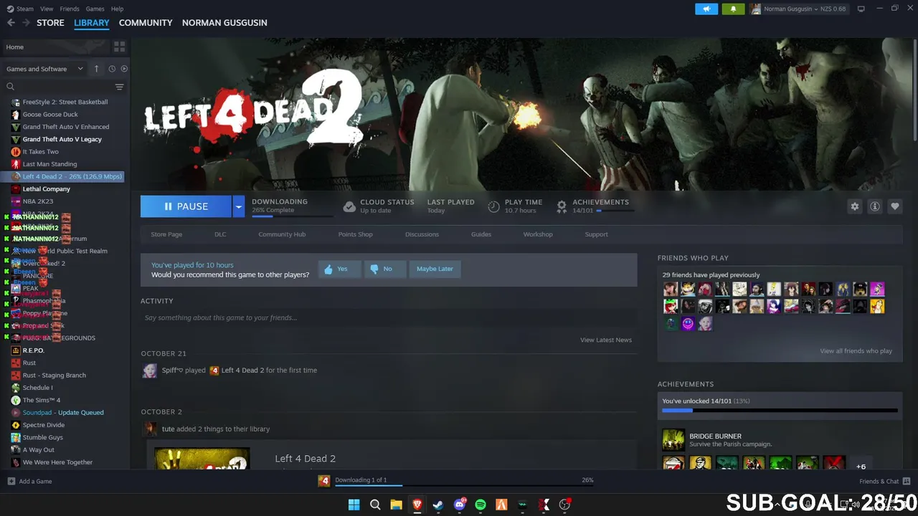Choose Maybe Later on recommendation prompt
The image size is (918, 516).
pyautogui.click(x=435, y=269)
